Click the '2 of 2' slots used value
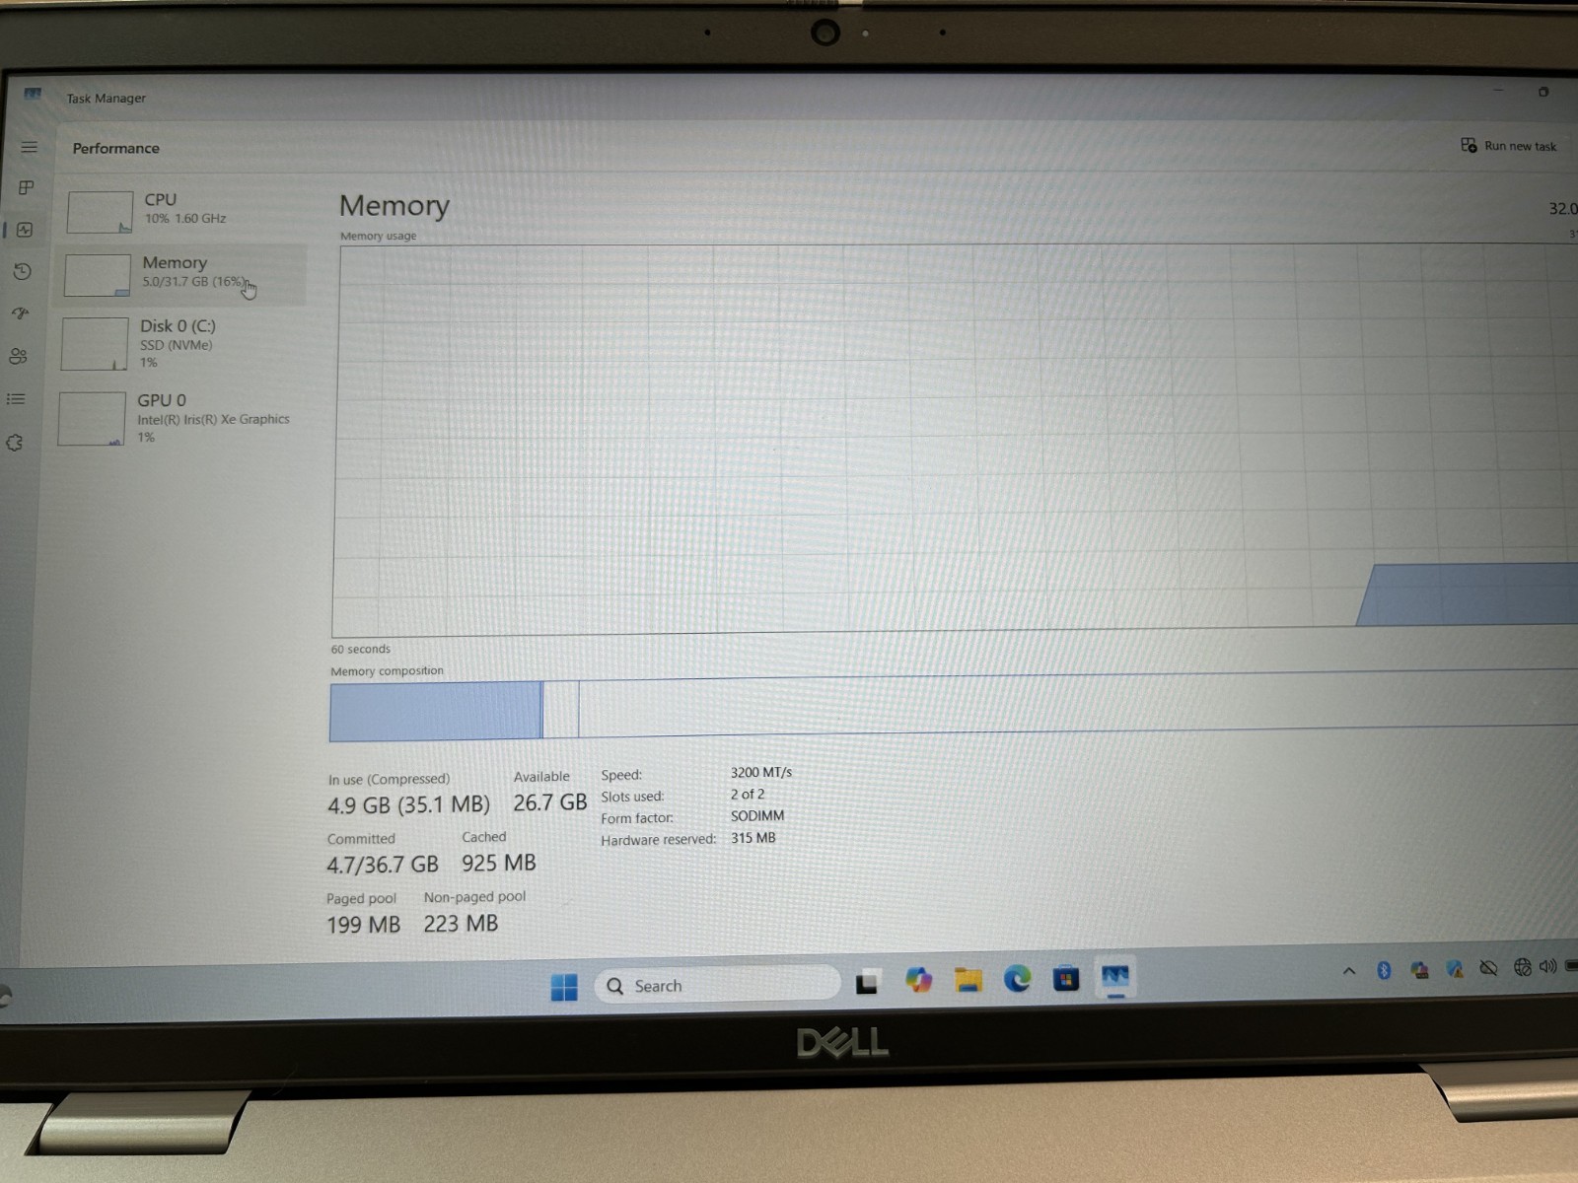1578x1183 pixels. coord(748,794)
